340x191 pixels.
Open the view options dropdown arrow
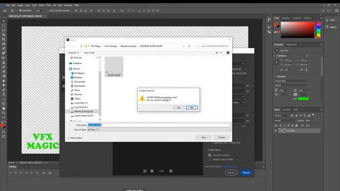[x=221, y=53]
